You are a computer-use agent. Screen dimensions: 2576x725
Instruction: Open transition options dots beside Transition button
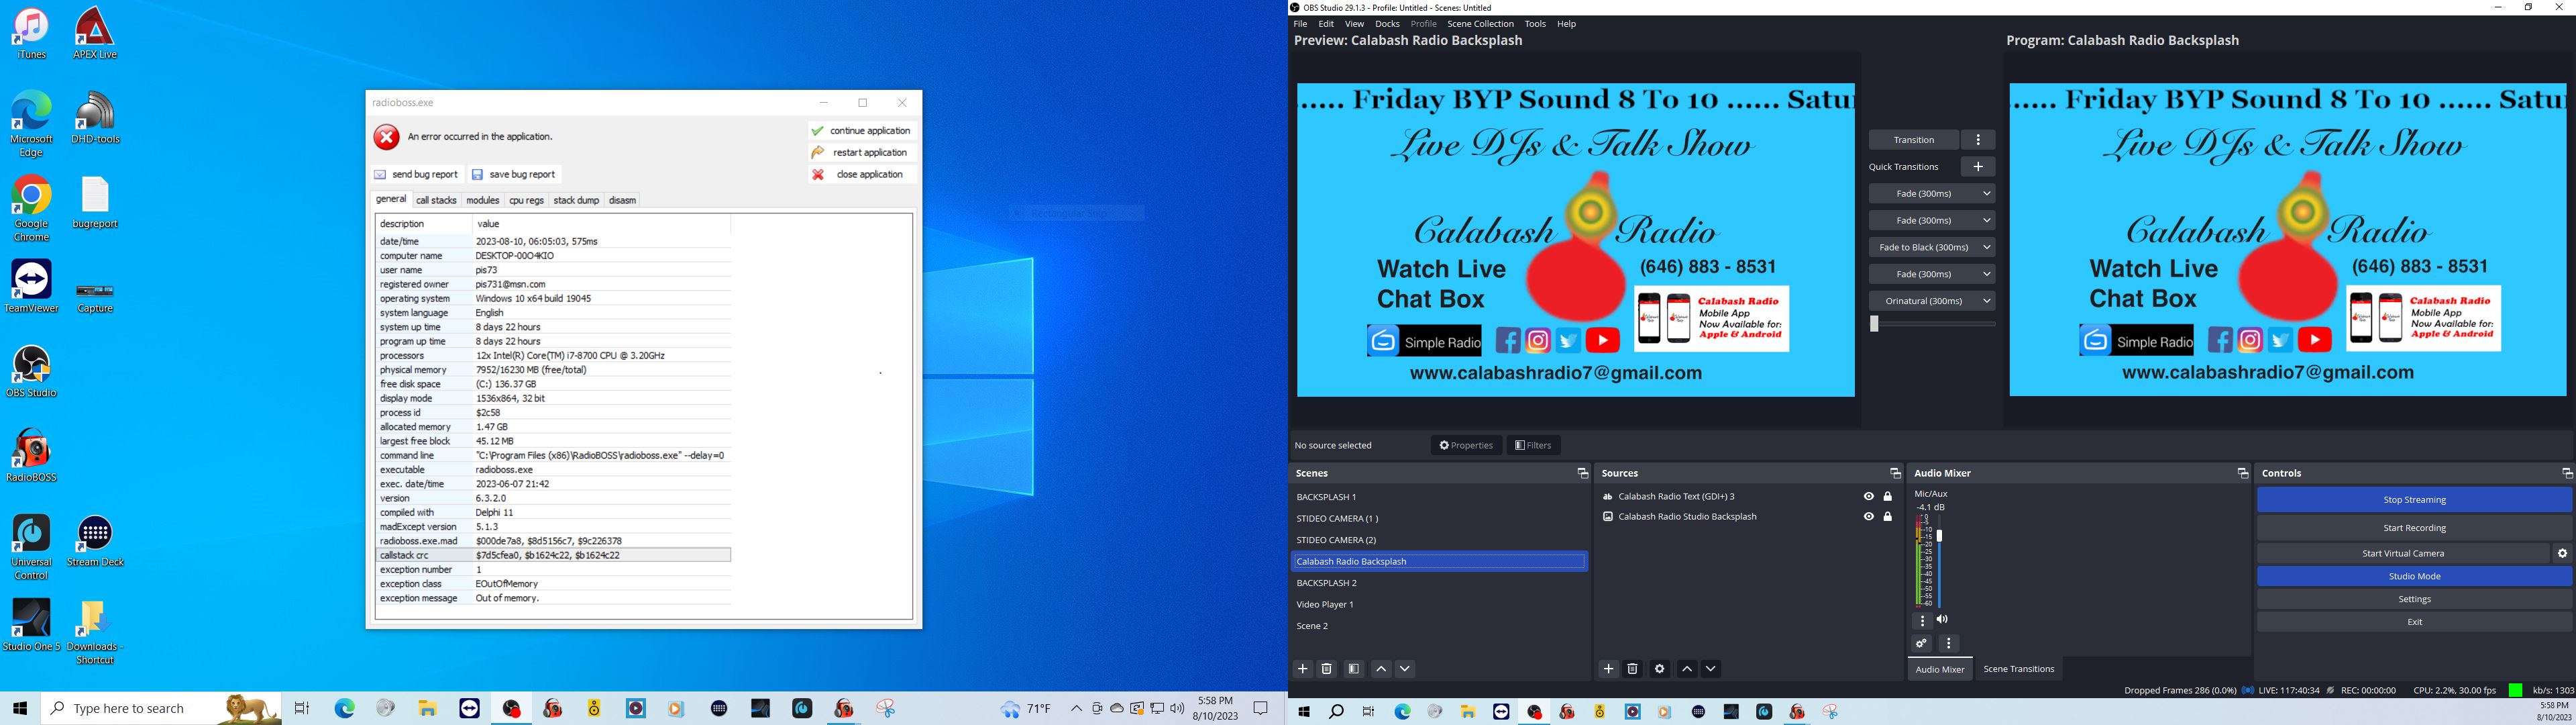(x=1978, y=140)
